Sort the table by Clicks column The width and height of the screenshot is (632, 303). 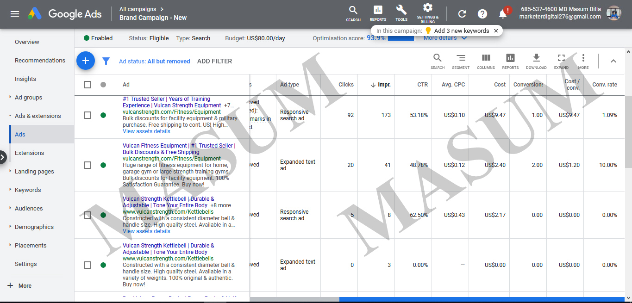346,85
